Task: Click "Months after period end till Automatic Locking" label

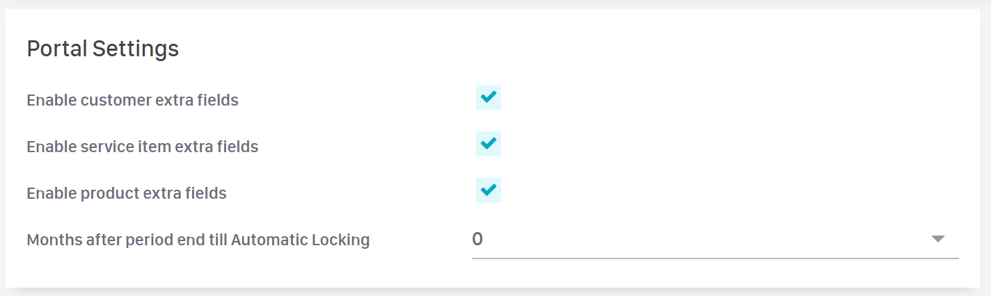Action: (x=198, y=240)
